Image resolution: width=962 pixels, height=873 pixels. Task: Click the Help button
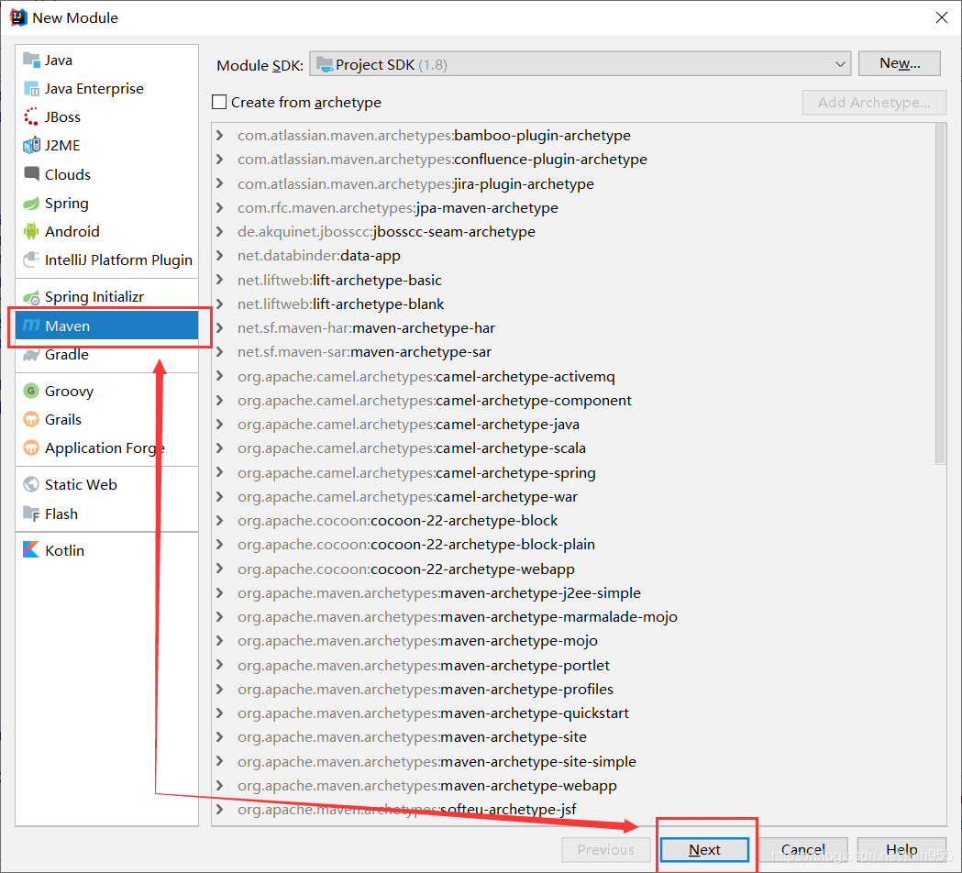[901, 850]
